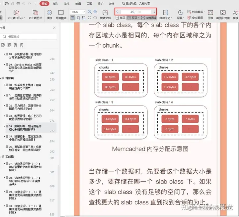The height and width of the screenshot is (217, 239).
Task: Collapse the 实战篇 section
Action: 1,157
